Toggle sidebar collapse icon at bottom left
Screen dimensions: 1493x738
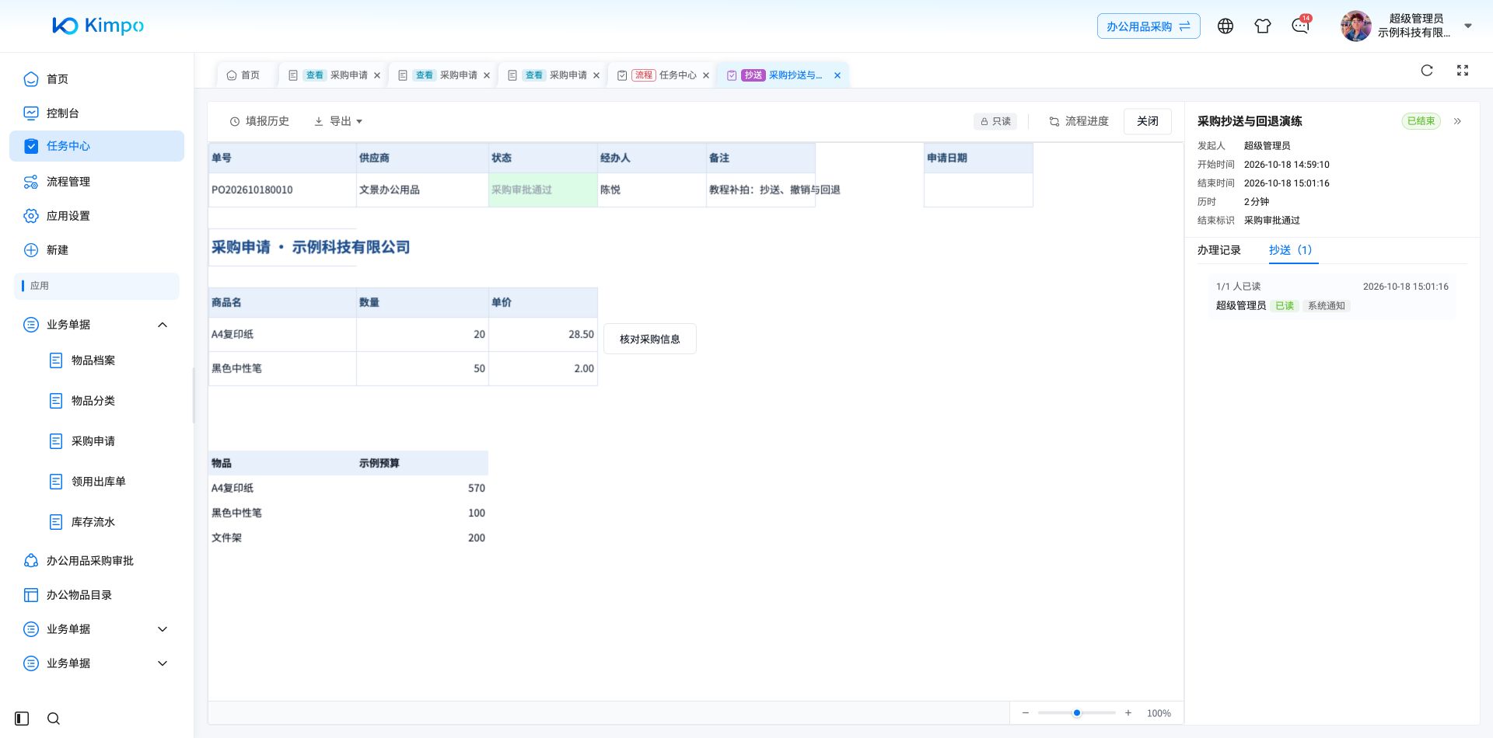(x=22, y=719)
